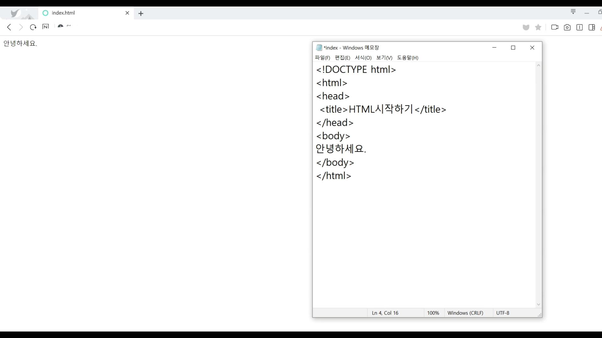The image size is (602, 338).
Task: Open the 보기(V) menu in Notepad
Action: pos(384,58)
